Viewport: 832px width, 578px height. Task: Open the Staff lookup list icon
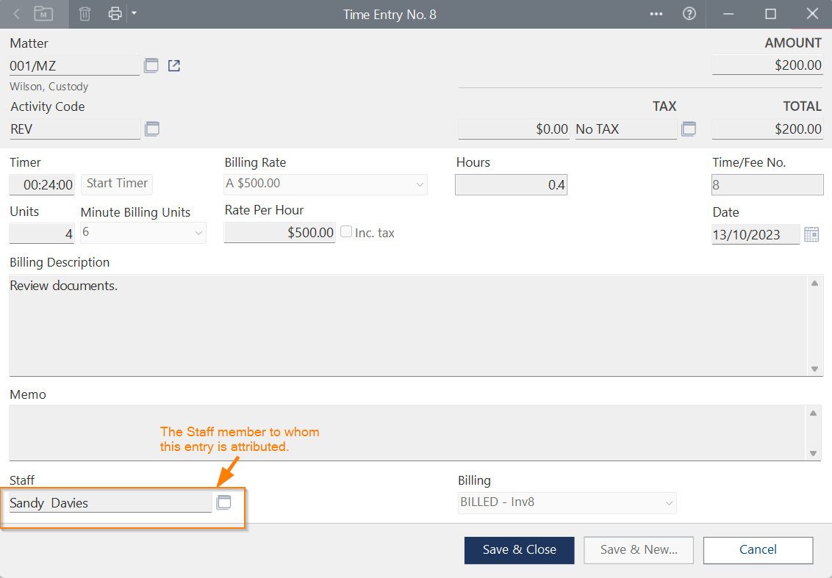223,502
